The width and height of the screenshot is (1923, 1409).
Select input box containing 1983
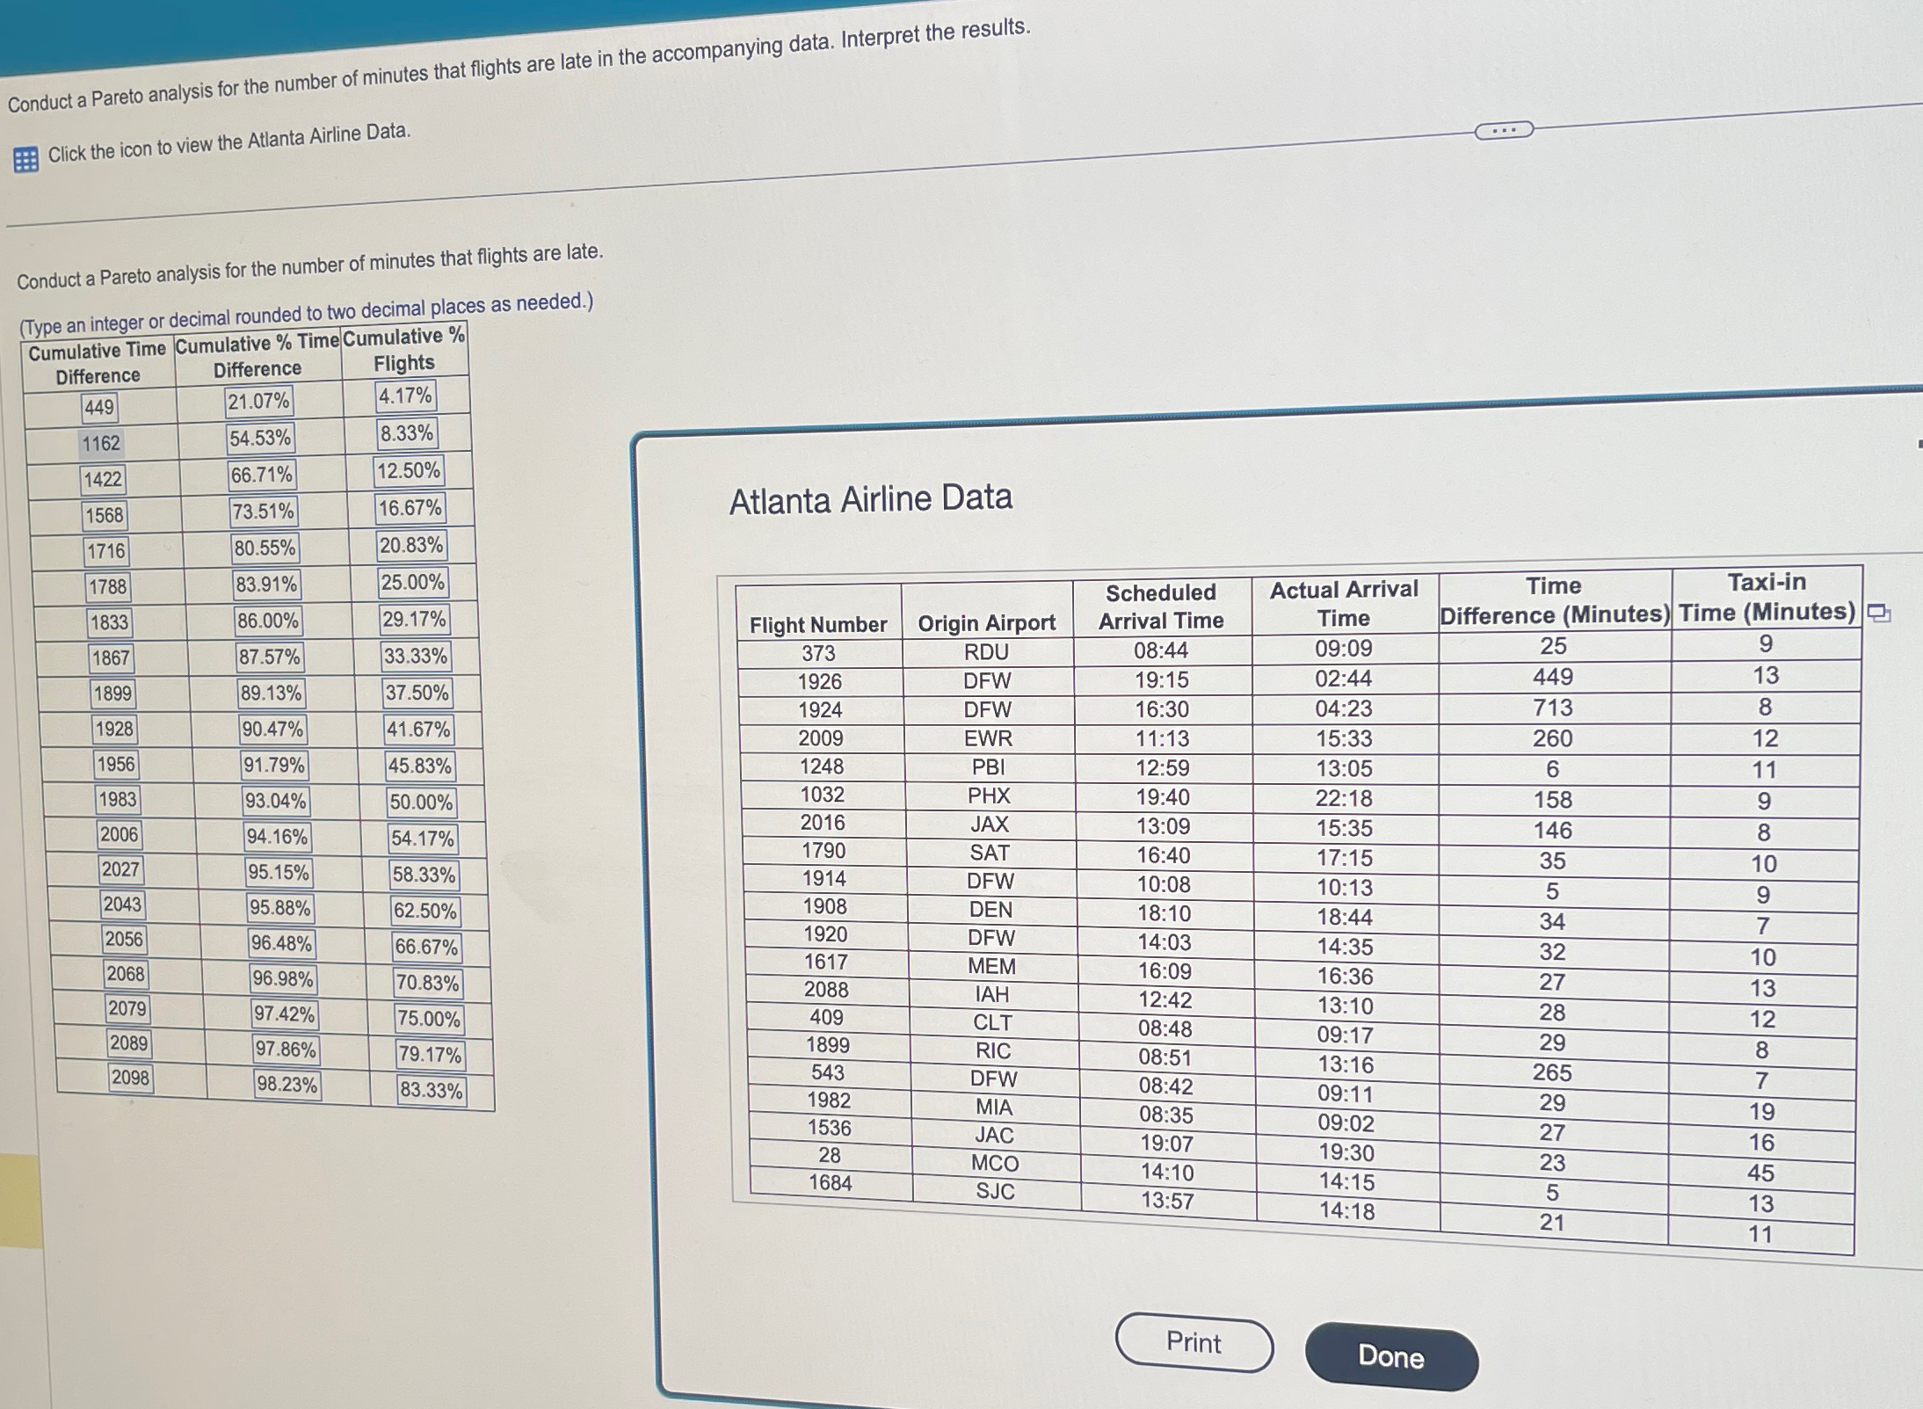point(117,799)
